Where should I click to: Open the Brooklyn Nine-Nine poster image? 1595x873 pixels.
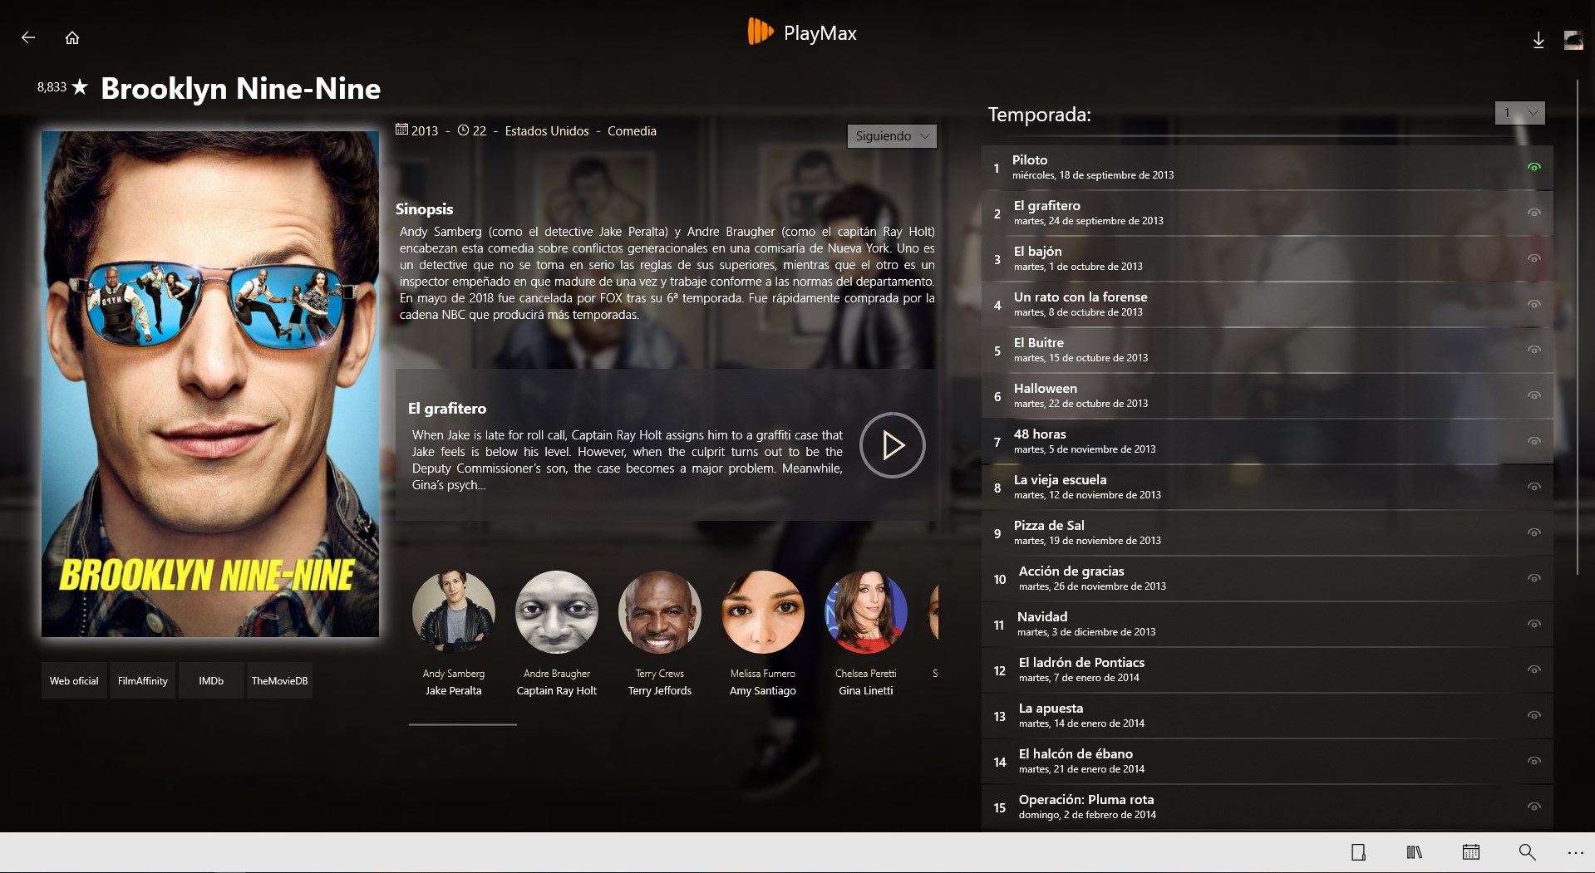210,384
